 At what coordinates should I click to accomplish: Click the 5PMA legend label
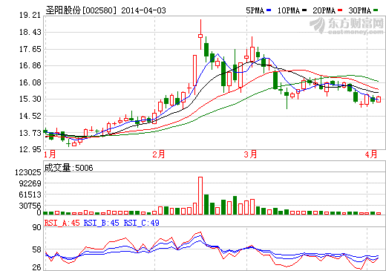pos(255,10)
